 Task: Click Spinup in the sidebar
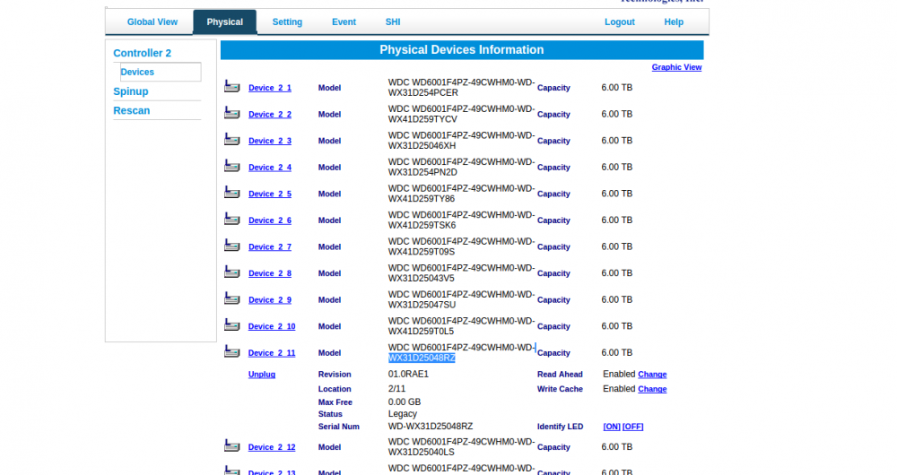tap(130, 91)
